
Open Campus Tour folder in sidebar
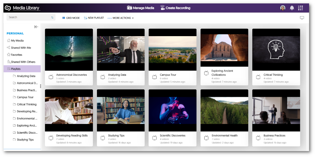23,97
